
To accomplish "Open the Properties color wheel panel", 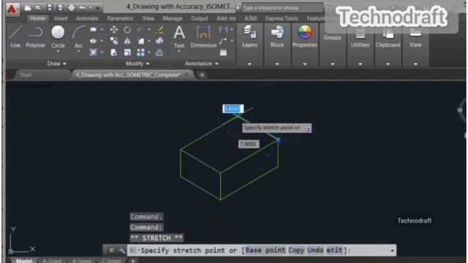I will pos(304,37).
